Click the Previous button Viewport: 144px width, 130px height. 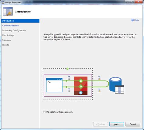(x=101, y=124)
